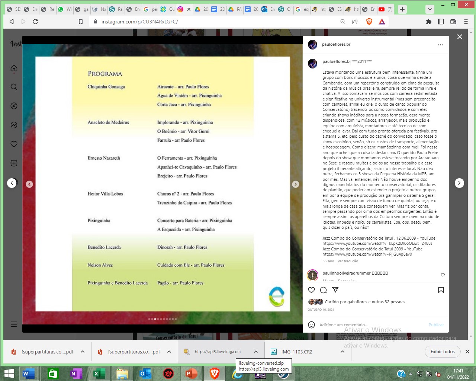Go to next carousel image arrow
The image size is (476, 381).
tap(295, 184)
